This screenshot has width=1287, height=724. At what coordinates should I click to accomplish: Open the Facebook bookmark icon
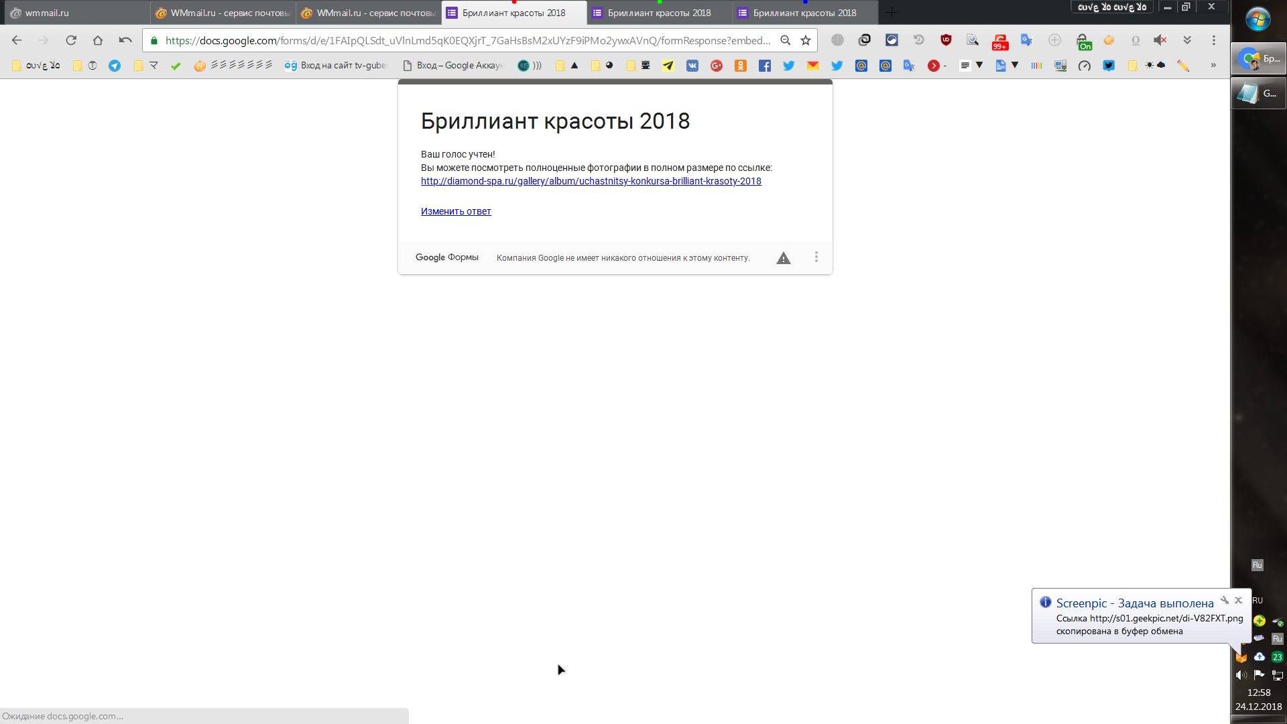click(765, 65)
